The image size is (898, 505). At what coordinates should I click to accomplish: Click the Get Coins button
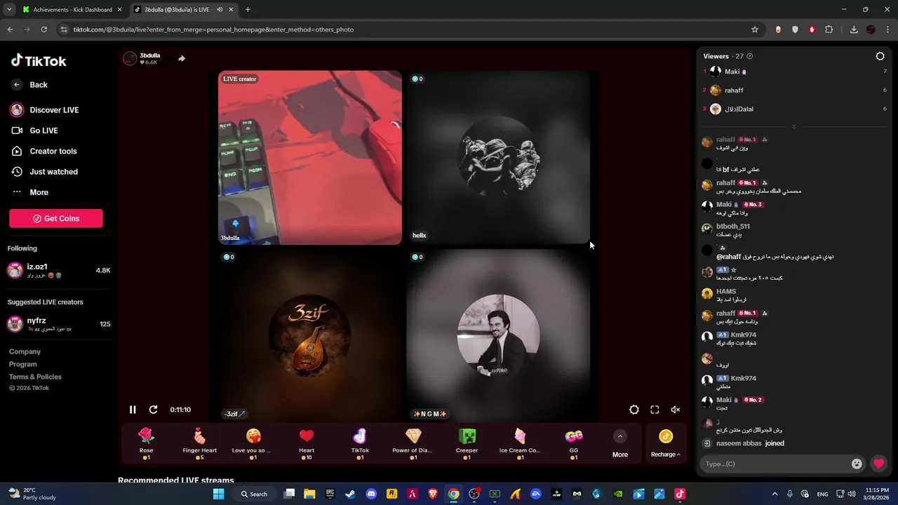click(x=56, y=218)
